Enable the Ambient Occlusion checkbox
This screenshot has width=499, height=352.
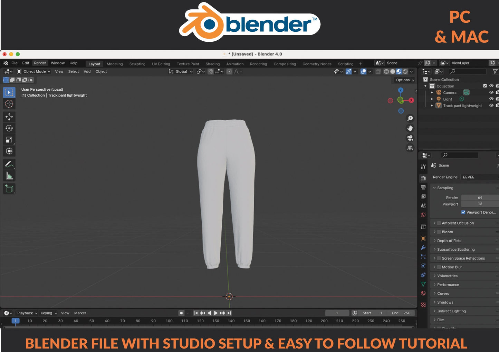click(439, 223)
